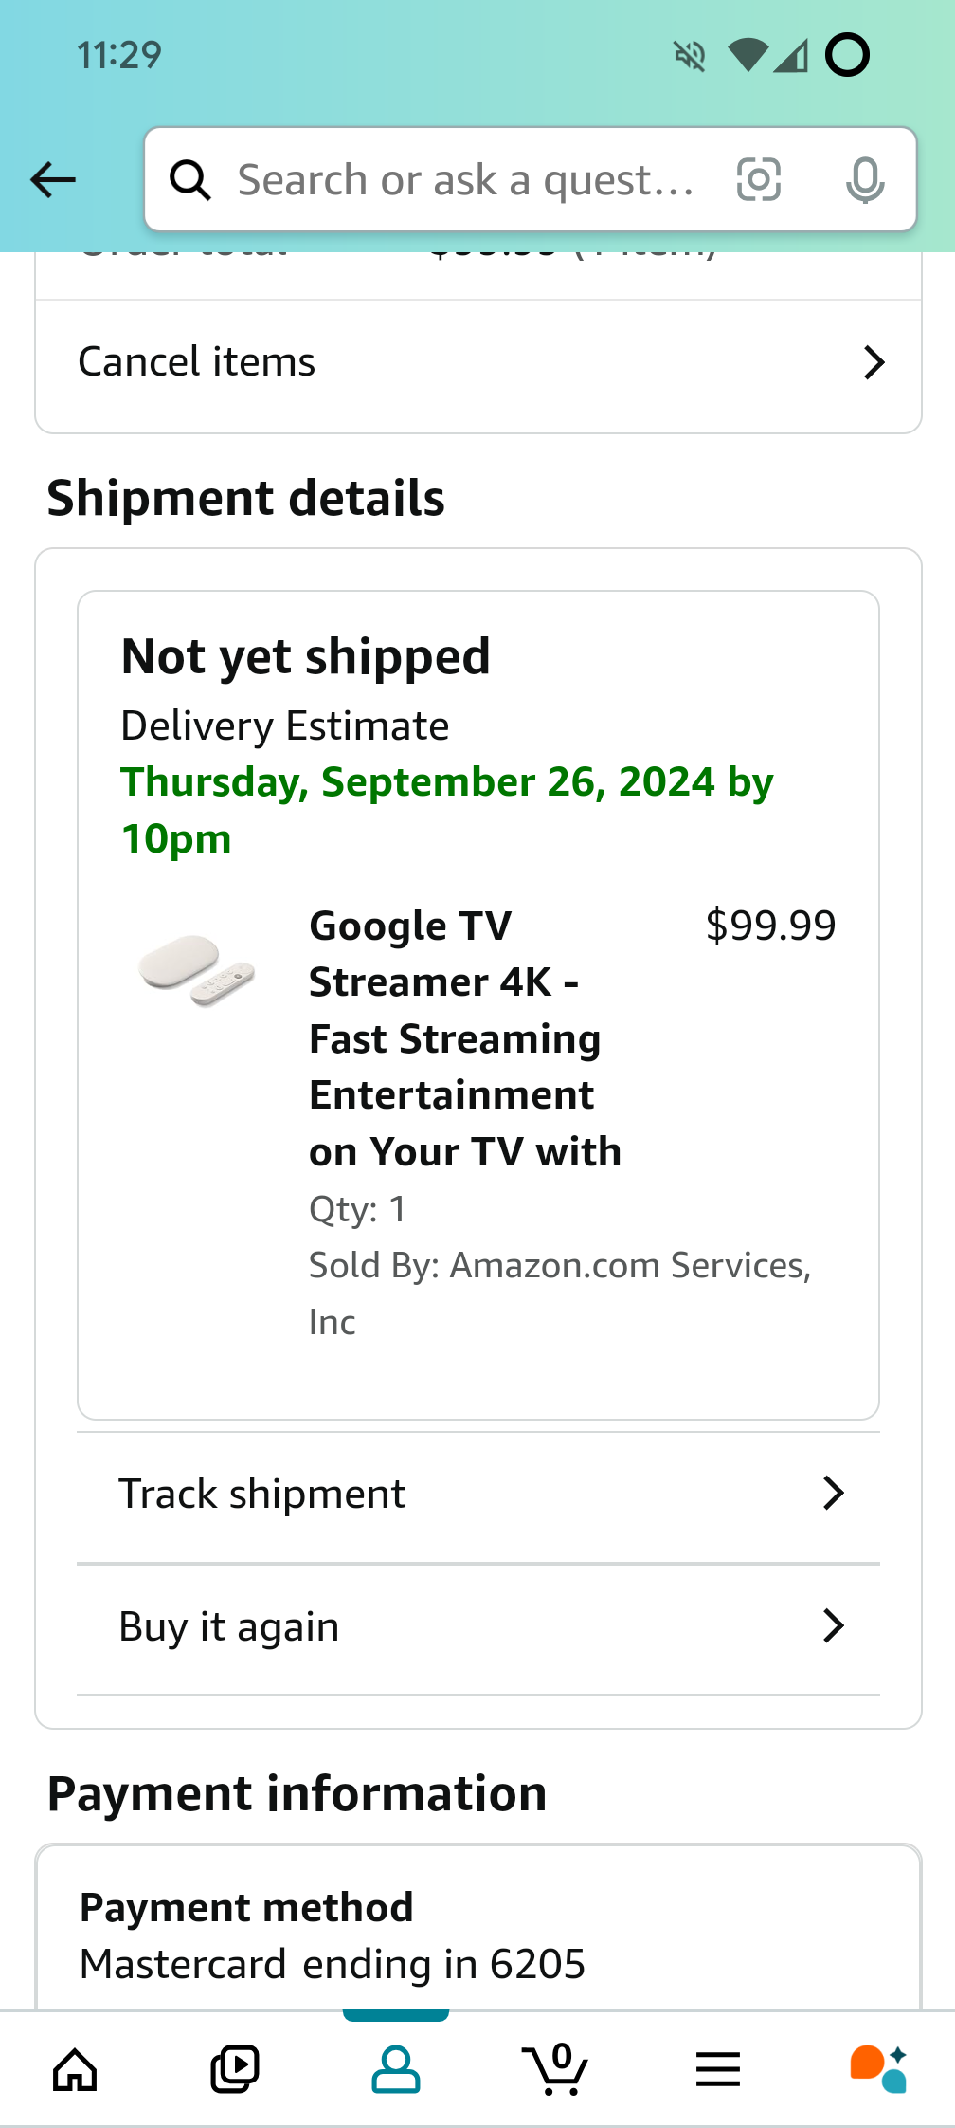Open the account profile tab

(x=395, y=2068)
